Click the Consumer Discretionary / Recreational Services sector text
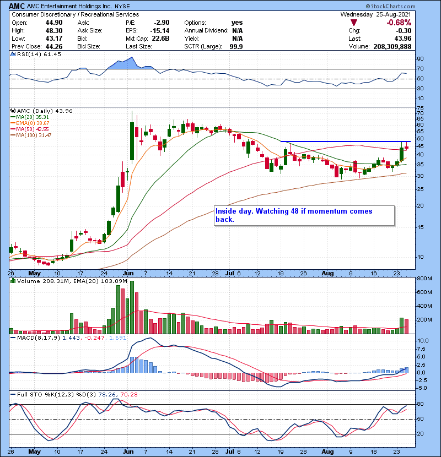 point(76,14)
